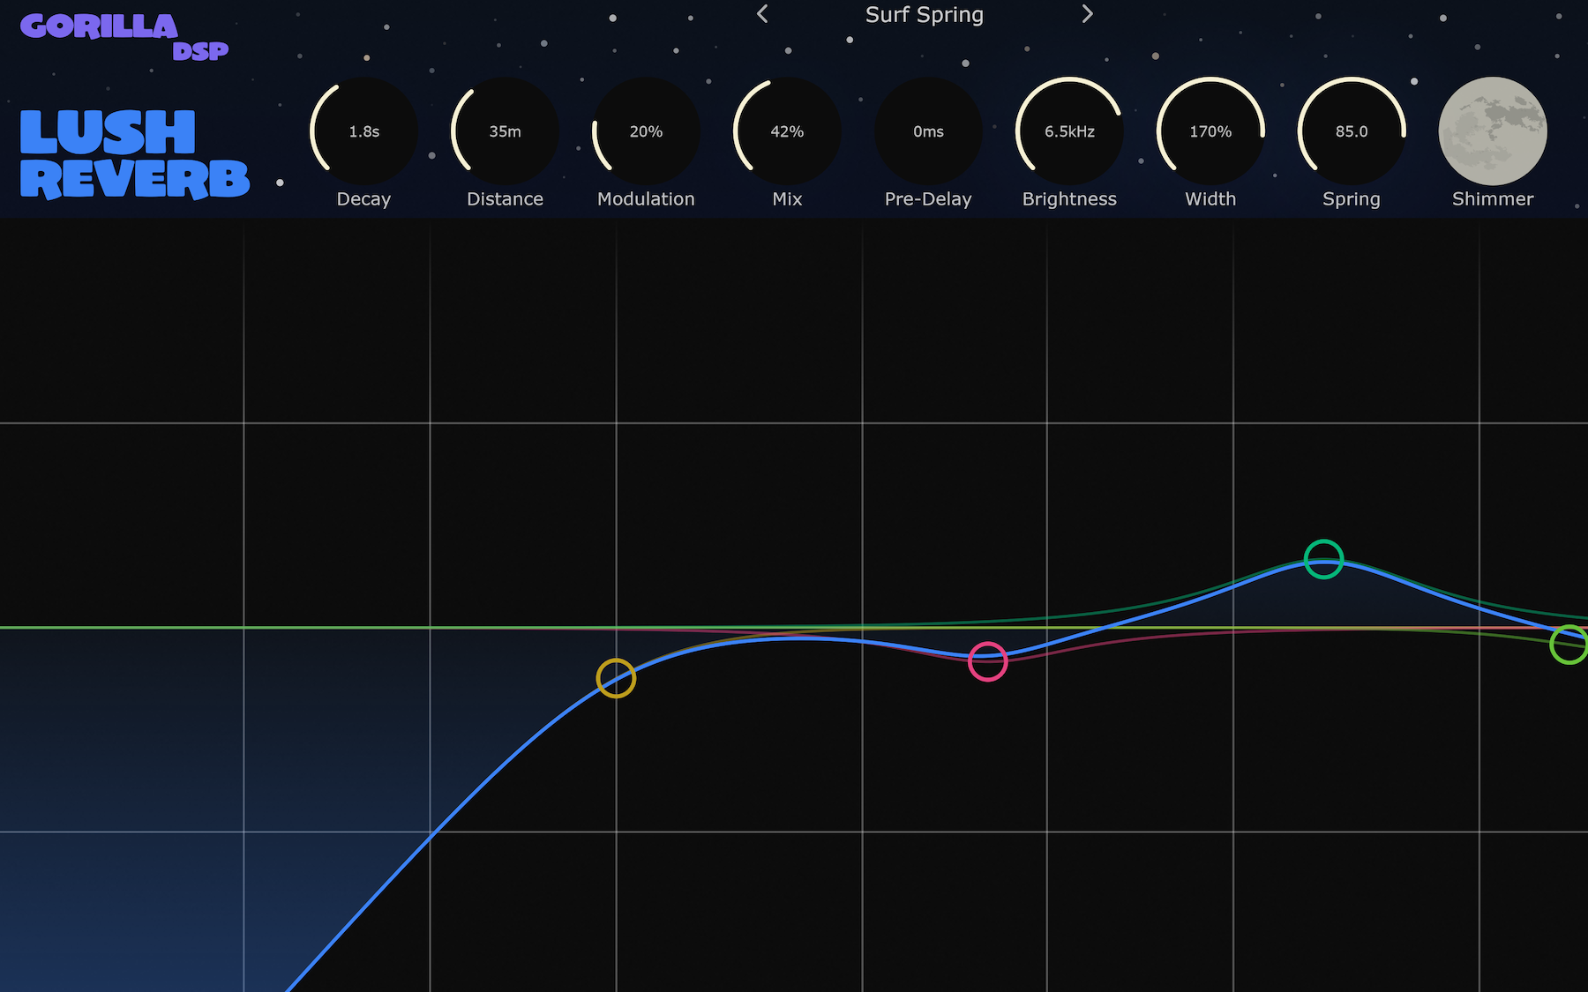Screen dimensions: 1588x992
Task: Click the Pre-Delay knob showing 0ms
Action: tap(928, 131)
